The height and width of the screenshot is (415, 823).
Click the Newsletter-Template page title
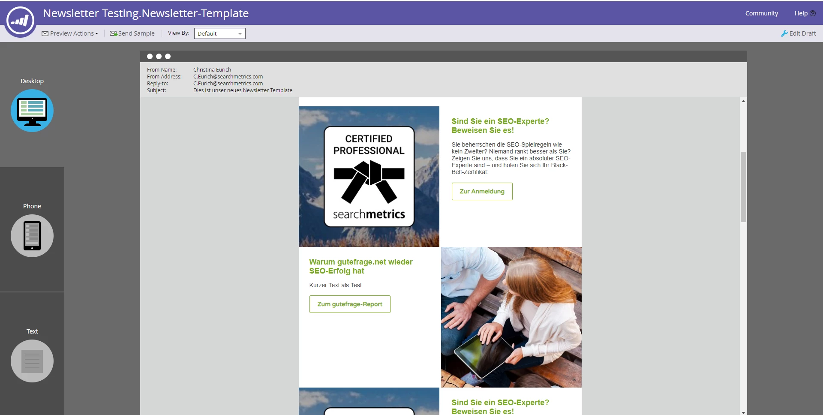click(146, 13)
